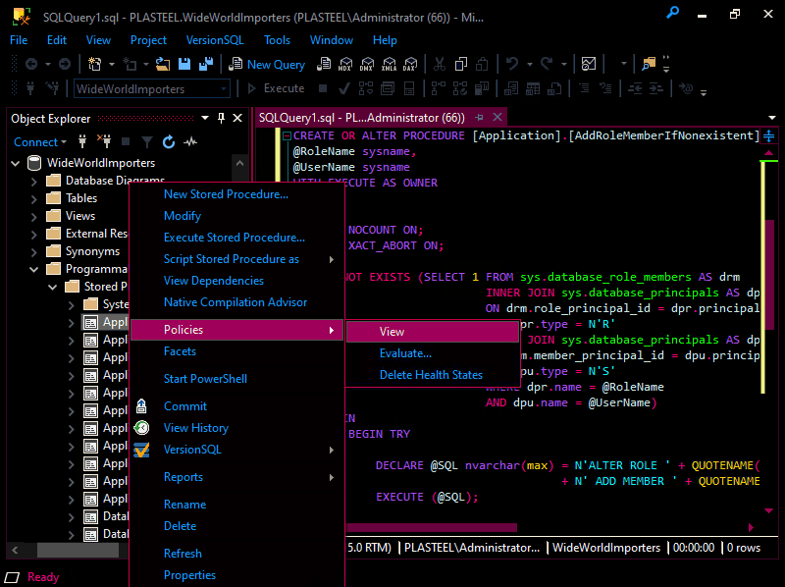Click Object Explorer's Activity Monitor pulse icon
This screenshot has width=785, height=587.
[190, 142]
